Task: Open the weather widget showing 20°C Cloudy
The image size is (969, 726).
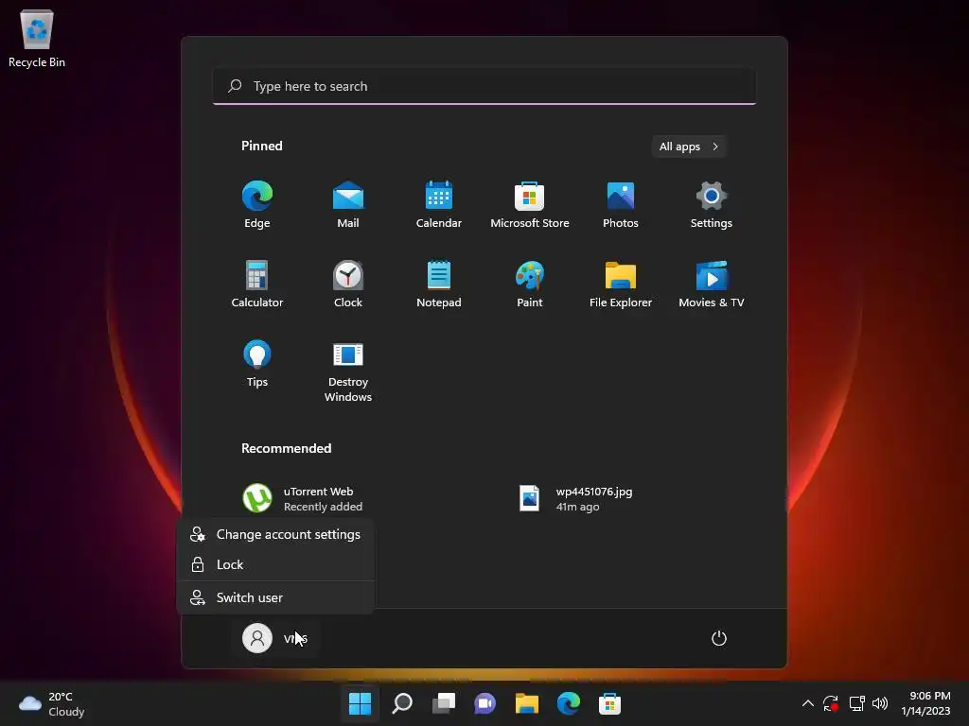Action: coord(52,703)
